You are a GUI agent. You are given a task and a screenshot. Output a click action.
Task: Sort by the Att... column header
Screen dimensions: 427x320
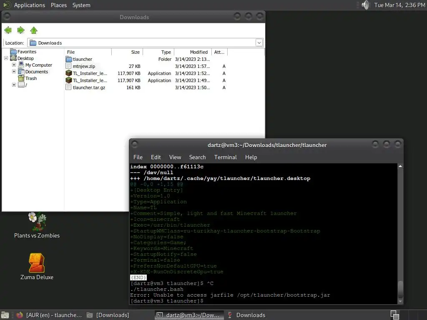coord(219,52)
